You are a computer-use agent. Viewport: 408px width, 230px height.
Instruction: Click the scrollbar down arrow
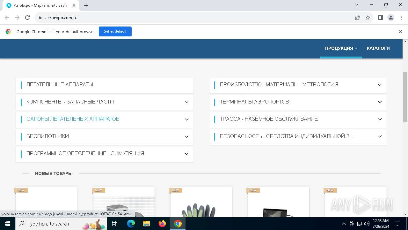pos(405,214)
